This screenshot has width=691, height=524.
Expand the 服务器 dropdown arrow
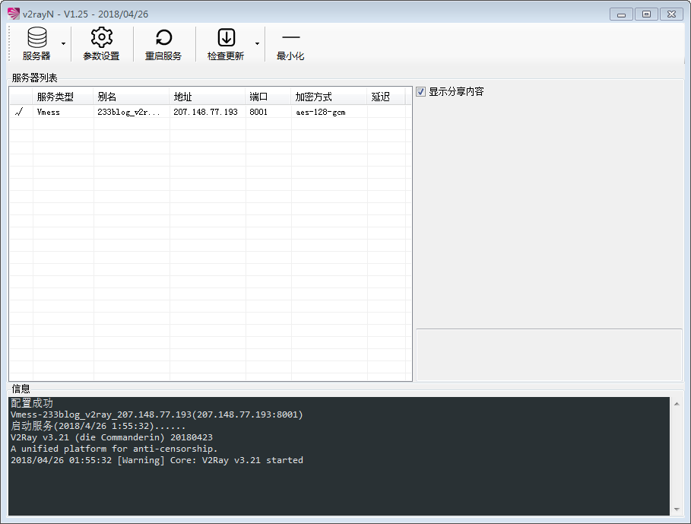(63, 43)
